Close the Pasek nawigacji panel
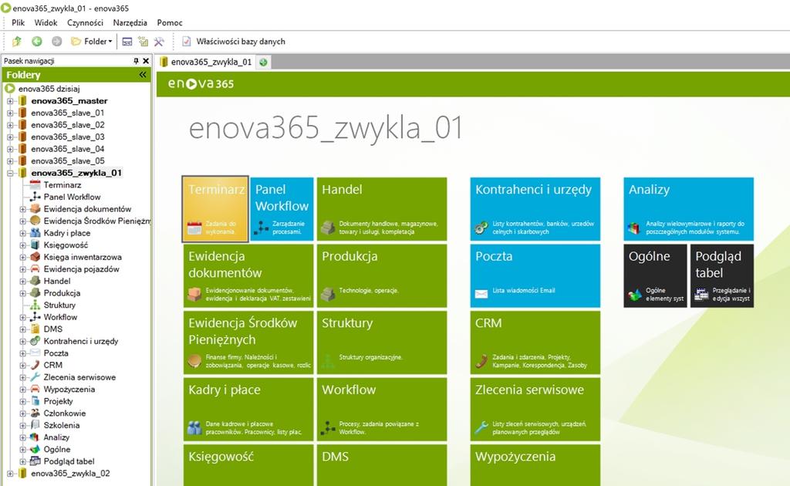The height and width of the screenshot is (486, 790). [146, 61]
